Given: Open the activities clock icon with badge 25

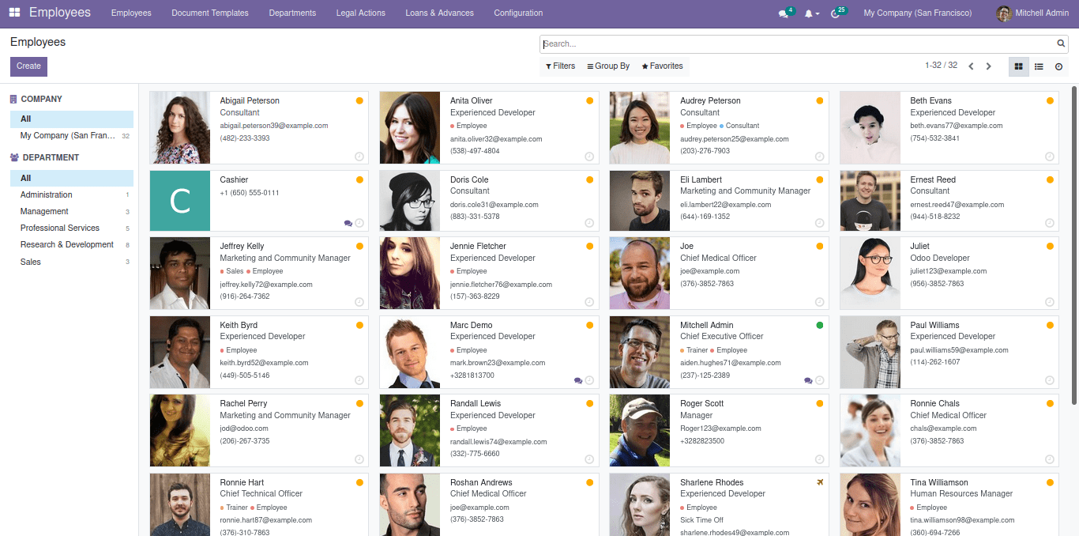Looking at the screenshot, I should (836, 13).
